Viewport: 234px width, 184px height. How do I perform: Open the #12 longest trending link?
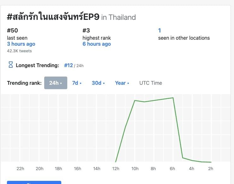click(x=69, y=65)
